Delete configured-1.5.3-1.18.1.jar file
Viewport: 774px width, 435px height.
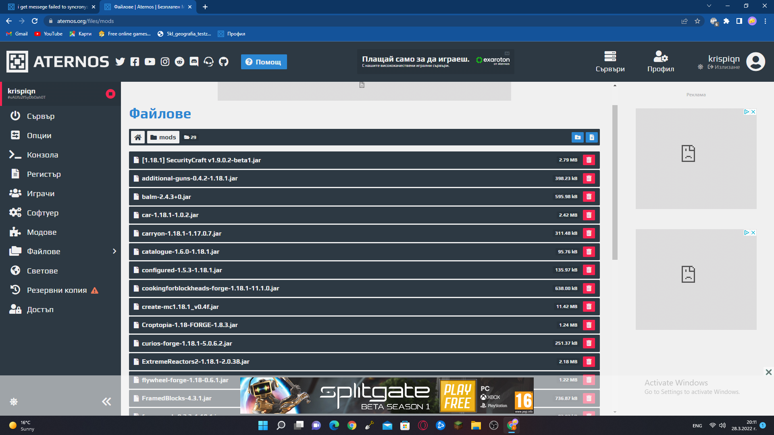(589, 270)
